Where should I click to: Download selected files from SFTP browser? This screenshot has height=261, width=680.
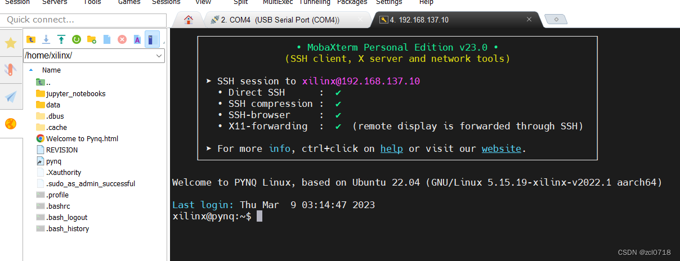pos(46,39)
